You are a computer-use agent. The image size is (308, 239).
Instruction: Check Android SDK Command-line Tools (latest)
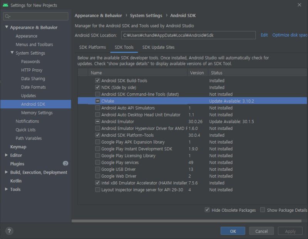tap(98, 94)
